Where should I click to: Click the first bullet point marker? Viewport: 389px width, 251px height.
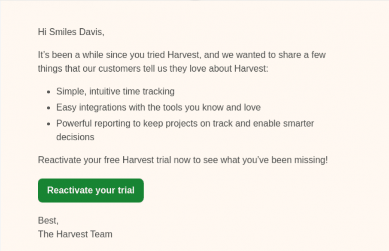pos(49,92)
